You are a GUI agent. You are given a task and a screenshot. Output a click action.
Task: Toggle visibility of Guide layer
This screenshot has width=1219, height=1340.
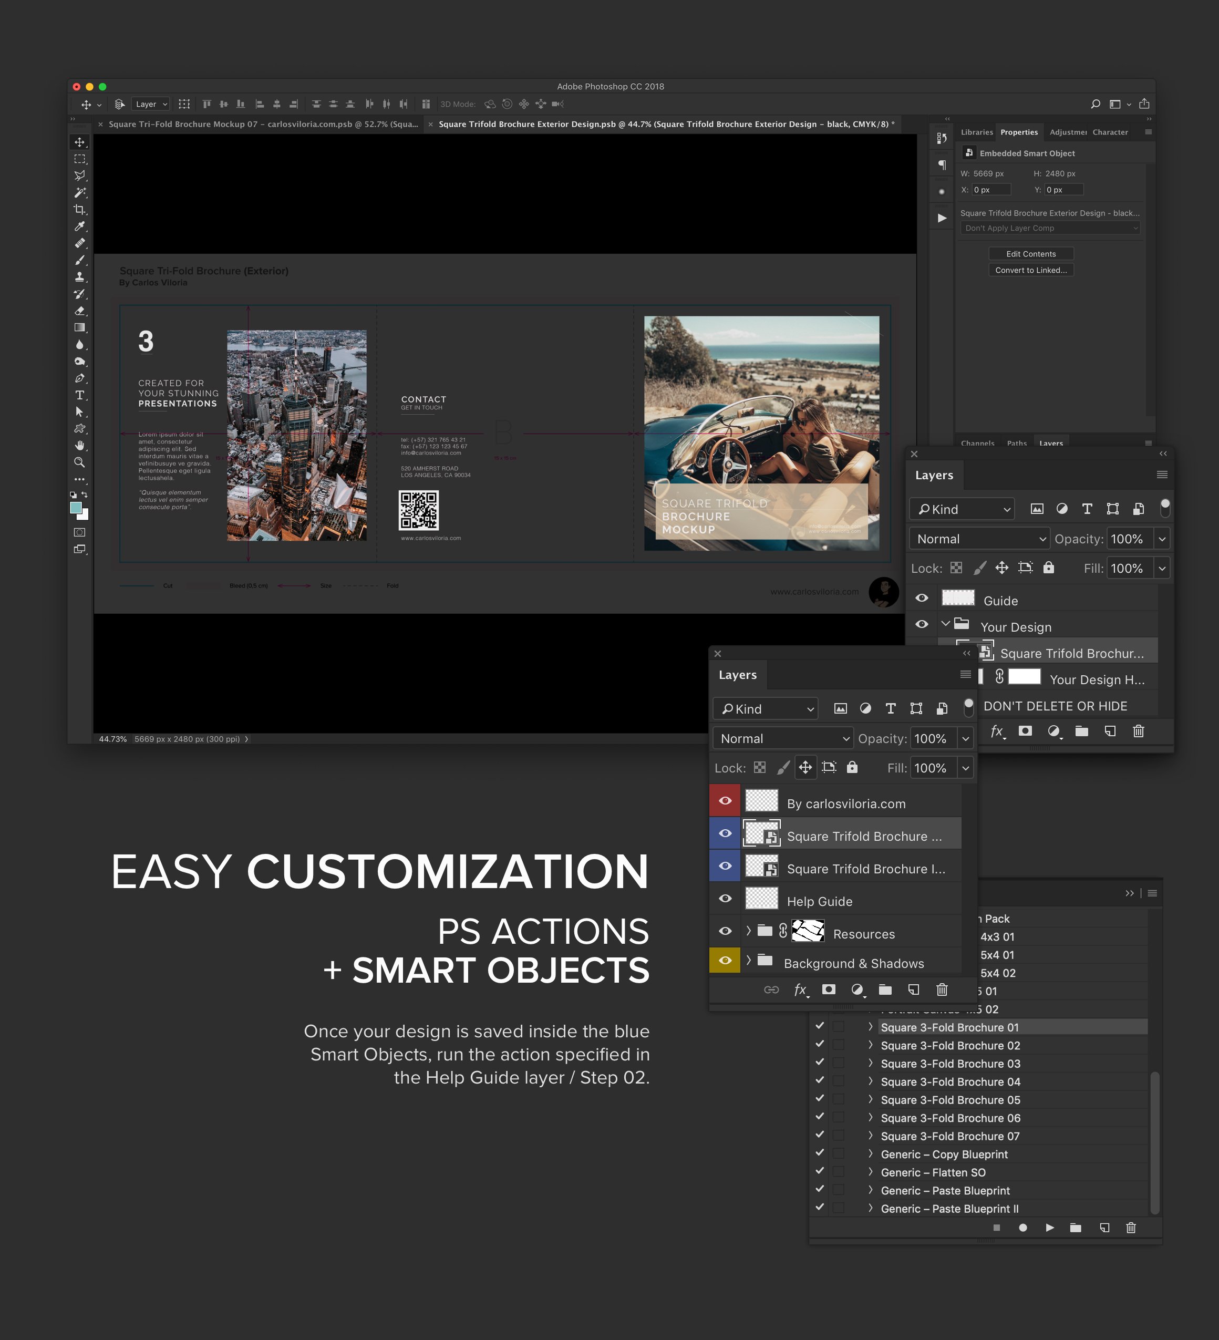[924, 599]
